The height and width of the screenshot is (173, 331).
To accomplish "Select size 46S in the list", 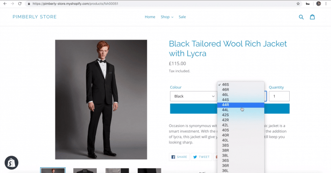I will 241,85.
